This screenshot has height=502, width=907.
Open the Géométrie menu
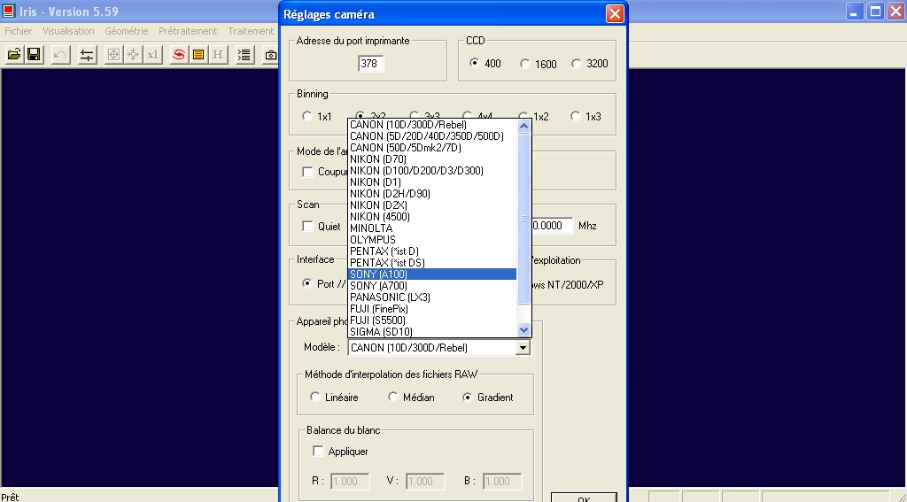[x=126, y=31]
